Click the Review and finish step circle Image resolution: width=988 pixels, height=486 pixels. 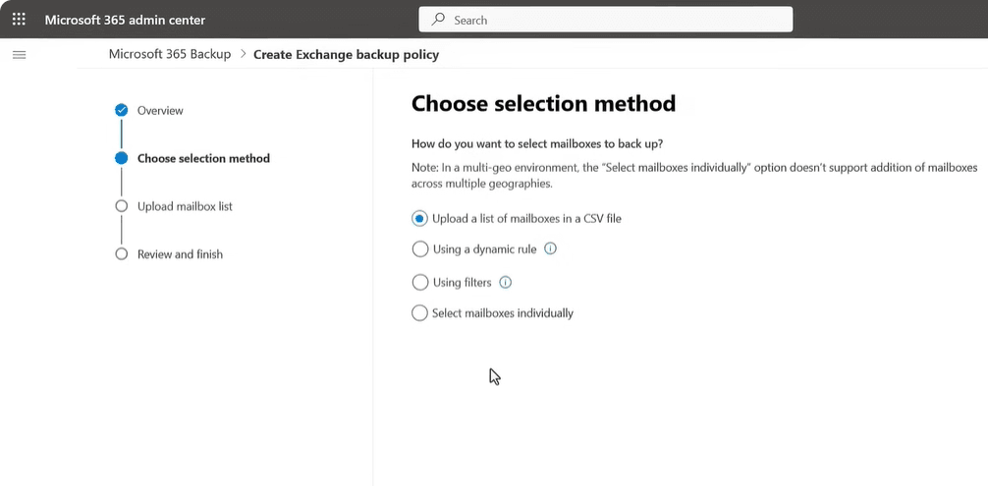pyautogui.click(x=122, y=254)
